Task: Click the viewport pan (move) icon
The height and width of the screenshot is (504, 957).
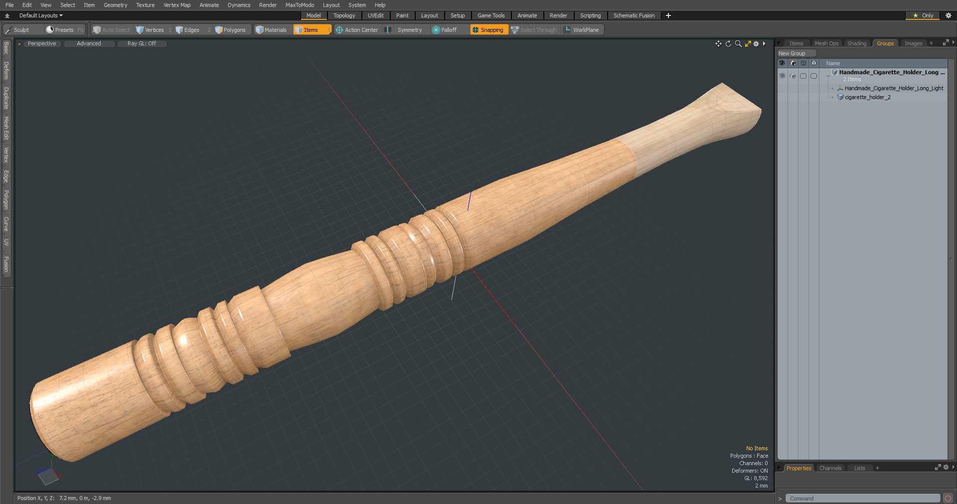Action: (718, 44)
